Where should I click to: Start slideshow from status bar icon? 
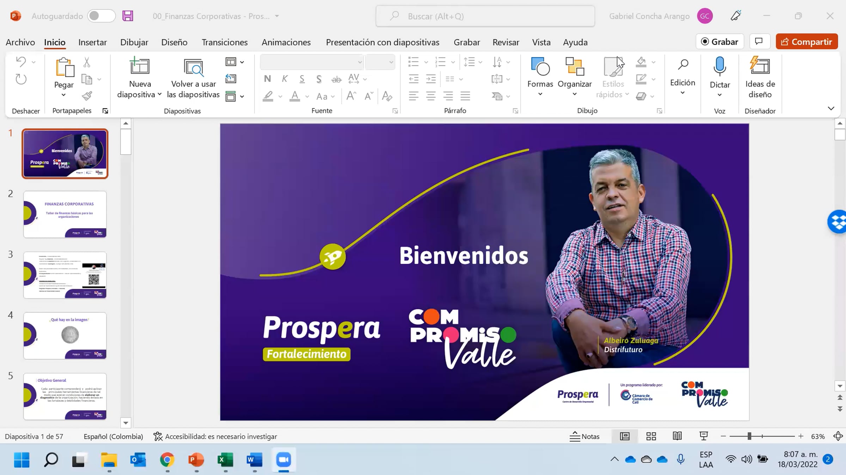tap(704, 436)
